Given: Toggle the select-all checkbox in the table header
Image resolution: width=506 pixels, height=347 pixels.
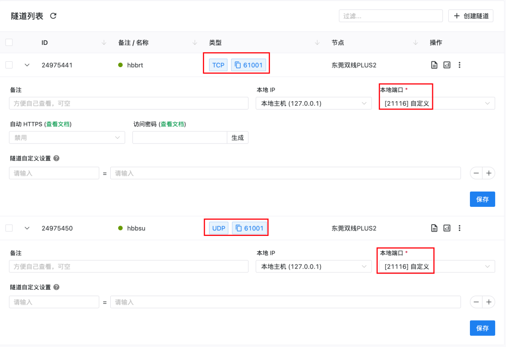Looking at the screenshot, I should (x=9, y=42).
